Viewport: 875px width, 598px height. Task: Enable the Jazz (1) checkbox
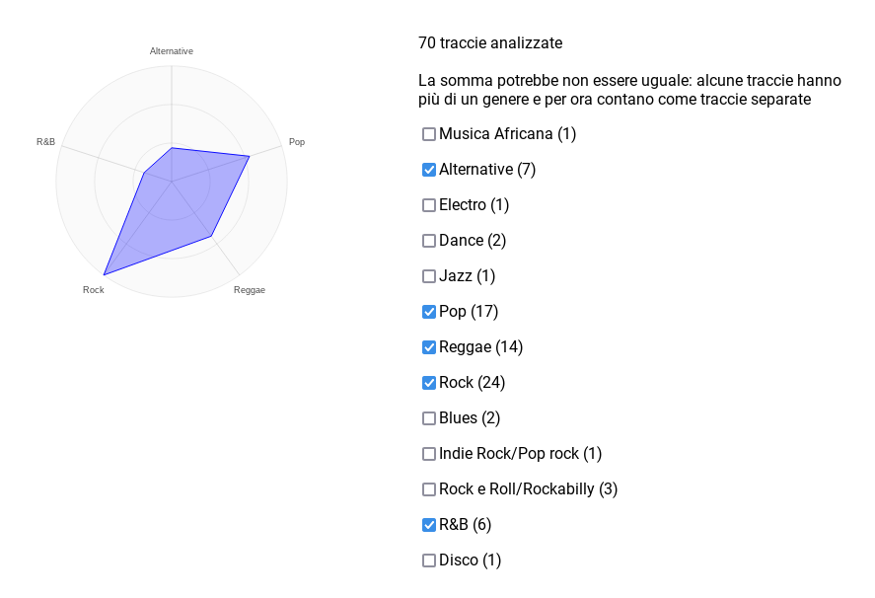point(428,275)
